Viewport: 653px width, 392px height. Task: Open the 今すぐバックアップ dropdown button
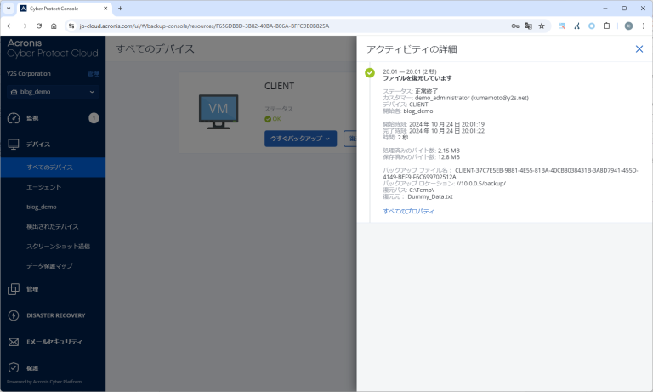(x=300, y=139)
